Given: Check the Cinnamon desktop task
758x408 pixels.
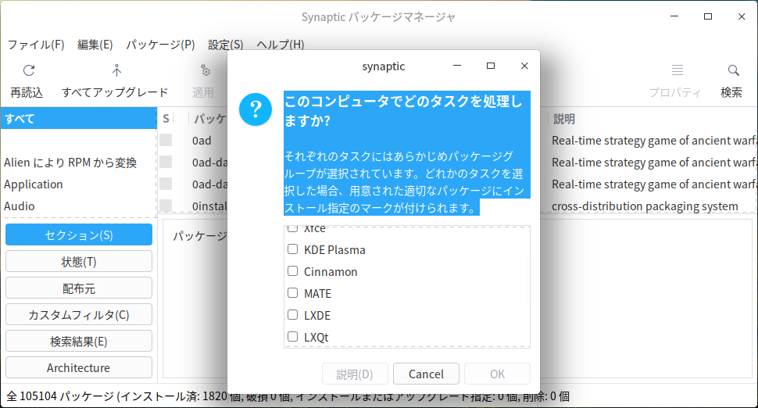Looking at the screenshot, I should [292, 271].
